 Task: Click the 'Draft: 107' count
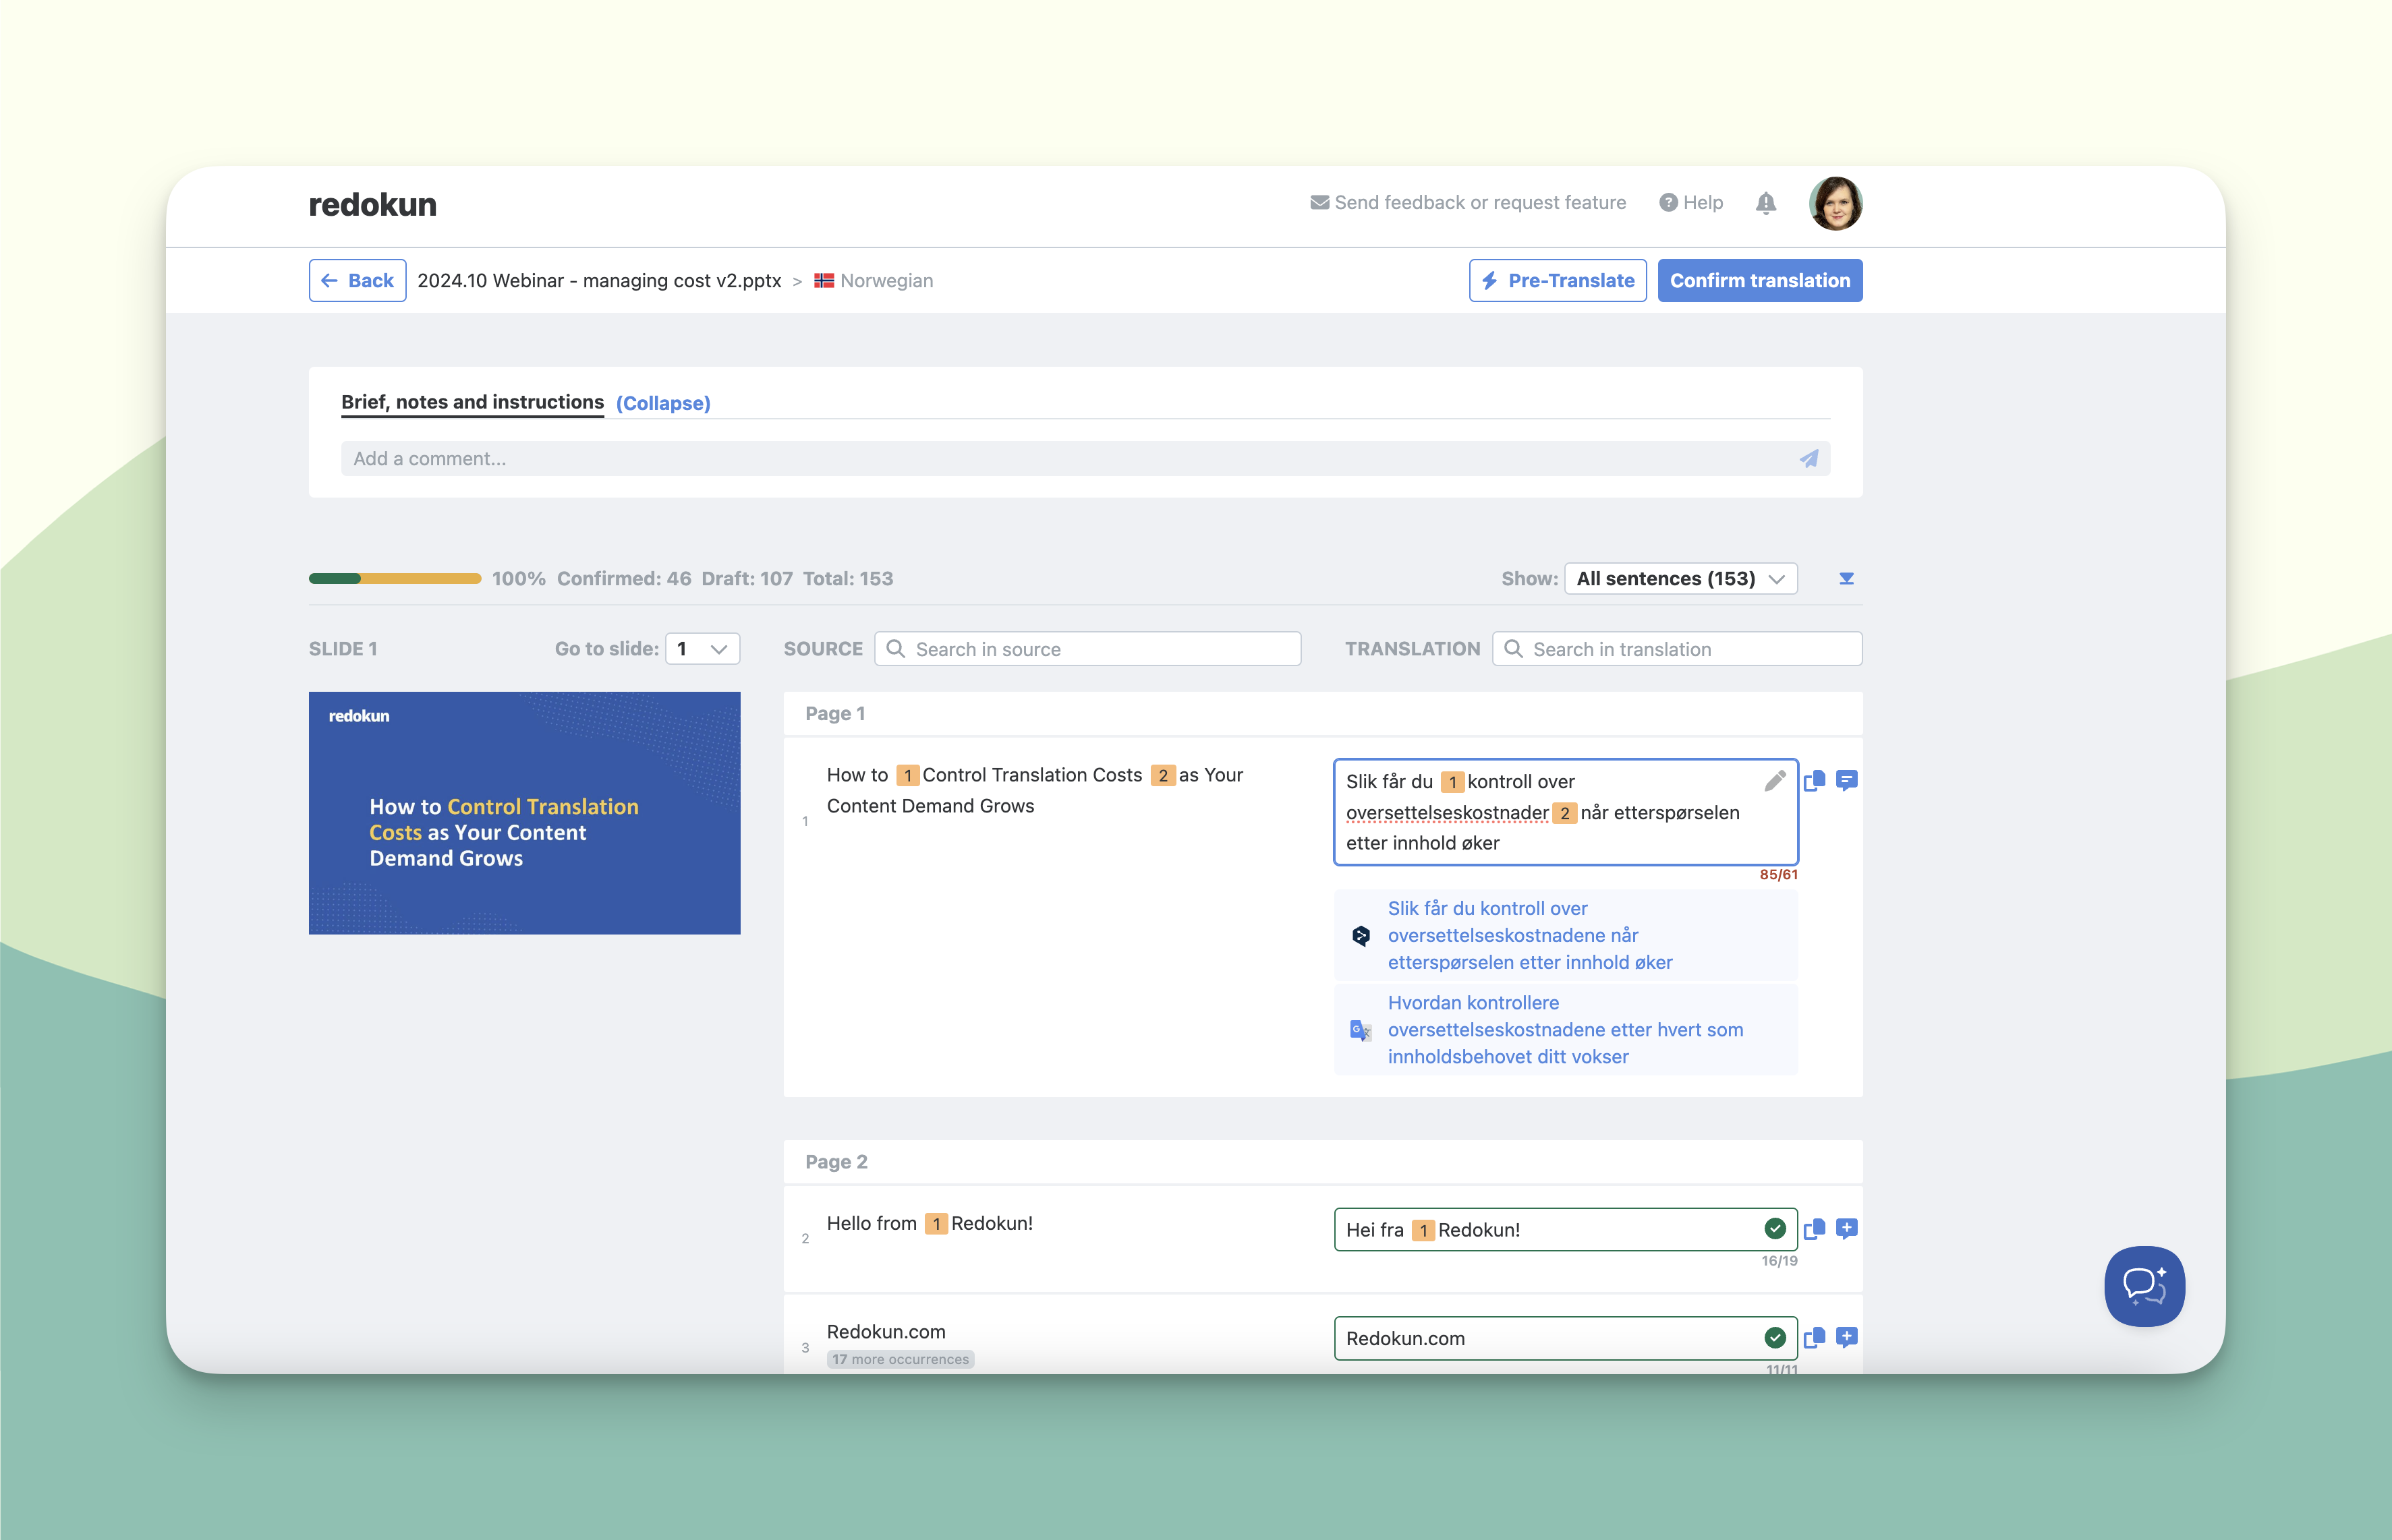click(746, 578)
